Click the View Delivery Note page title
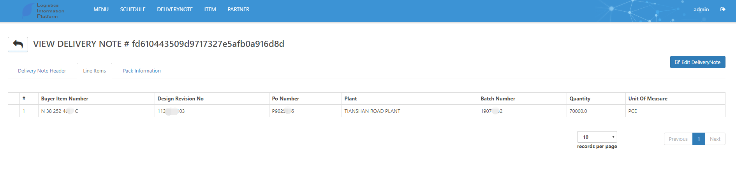This screenshot has height=171, width=736. (158, 44)
